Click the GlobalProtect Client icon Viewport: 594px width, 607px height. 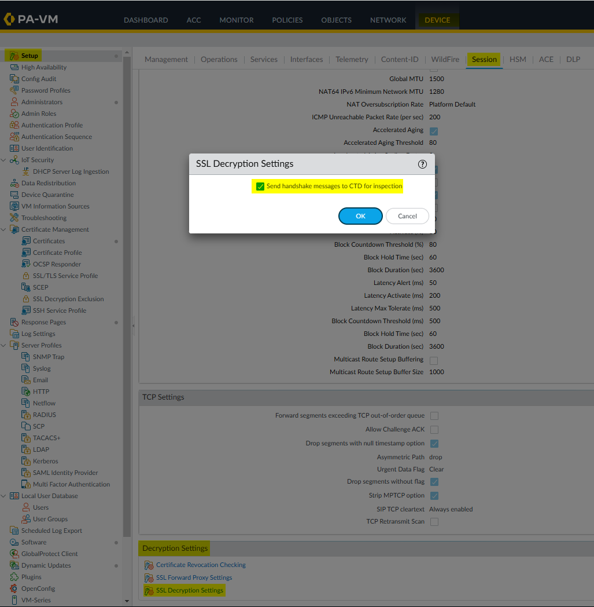pyautogui.click(x=14, y=554)
